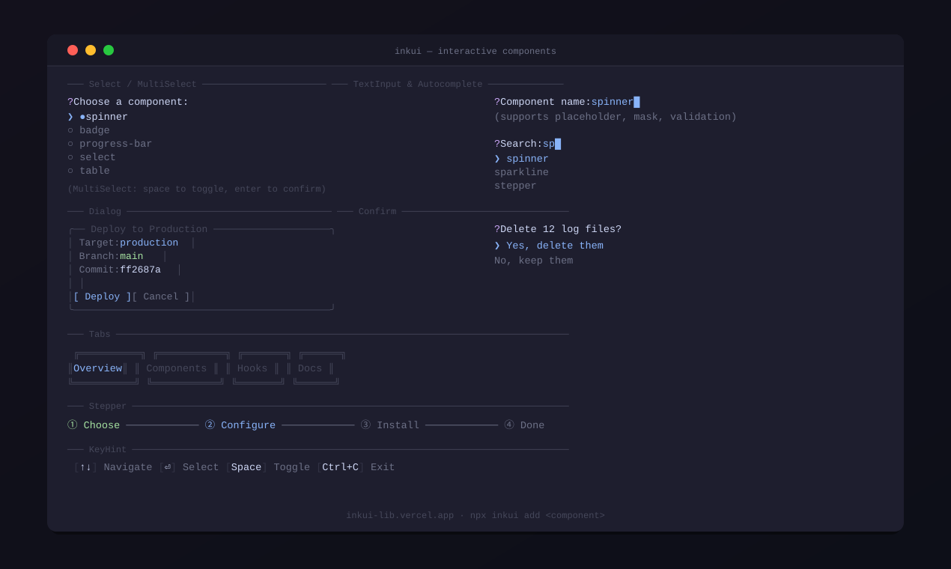Click the inkui window title text

click(475, 52)
